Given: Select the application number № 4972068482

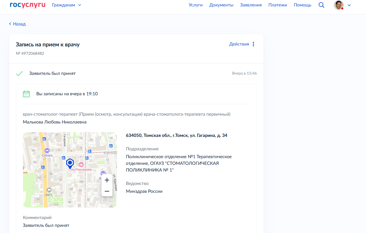Looking at the screenshot, I should pos(30,53).
